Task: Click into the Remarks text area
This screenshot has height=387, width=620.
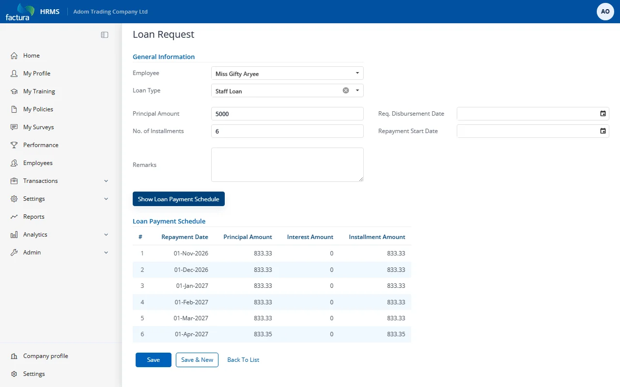Action: pyautogui.click(x=287, y=164)
